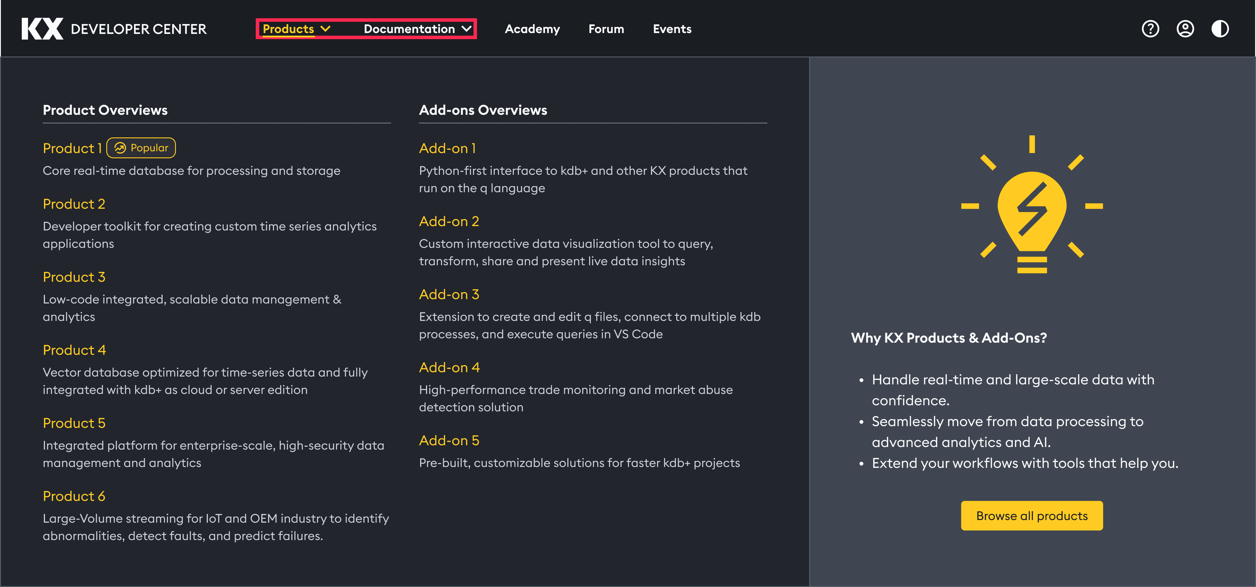Click the Browse all products button
Viewport: 1256px width, 587px height.
pyautogui.click(x=1032, y=515)
